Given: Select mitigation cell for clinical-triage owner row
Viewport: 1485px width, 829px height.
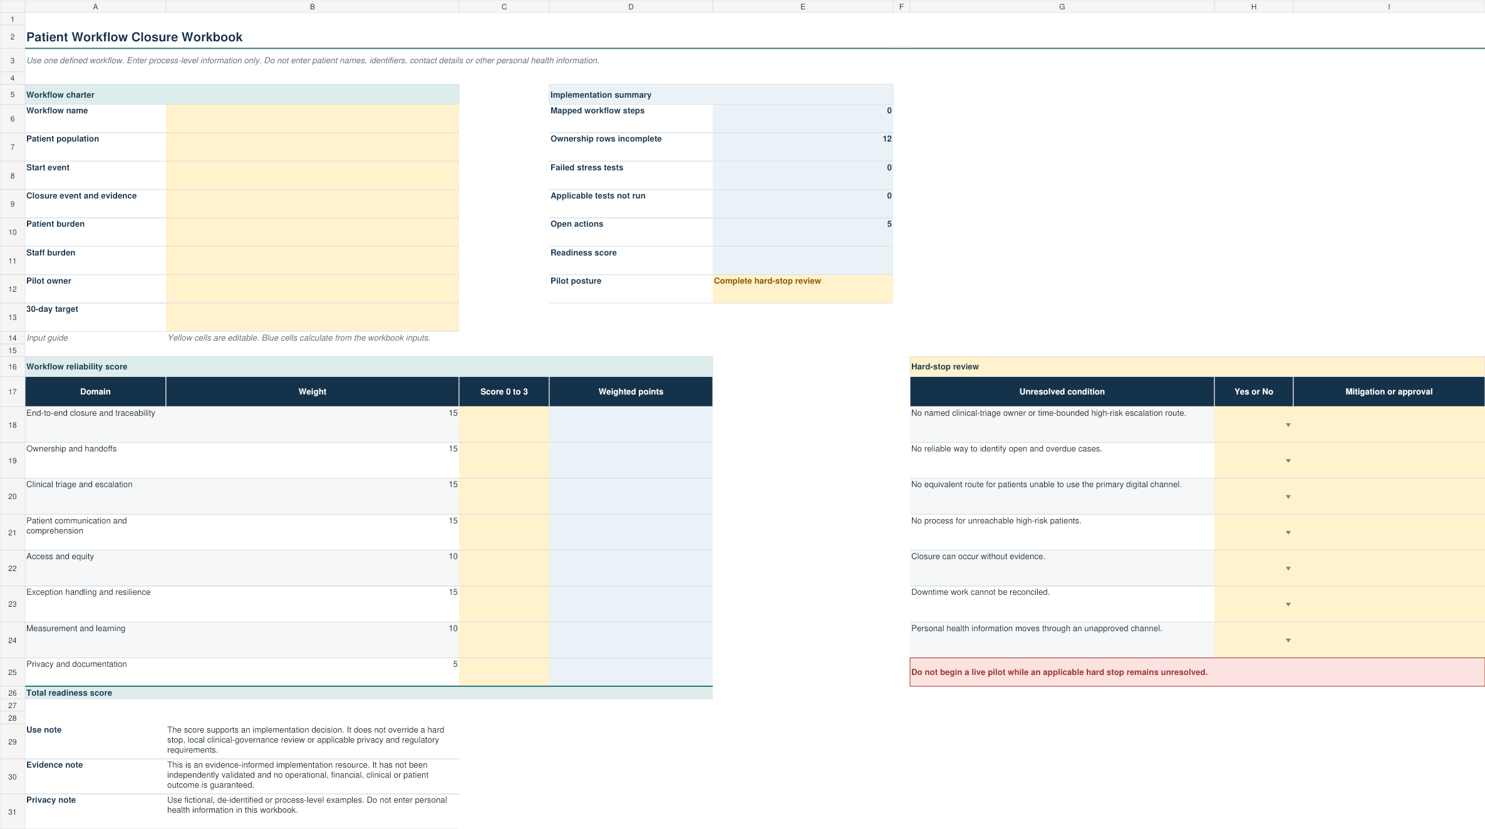Looking at the screenshot, I should (1389, 425).
